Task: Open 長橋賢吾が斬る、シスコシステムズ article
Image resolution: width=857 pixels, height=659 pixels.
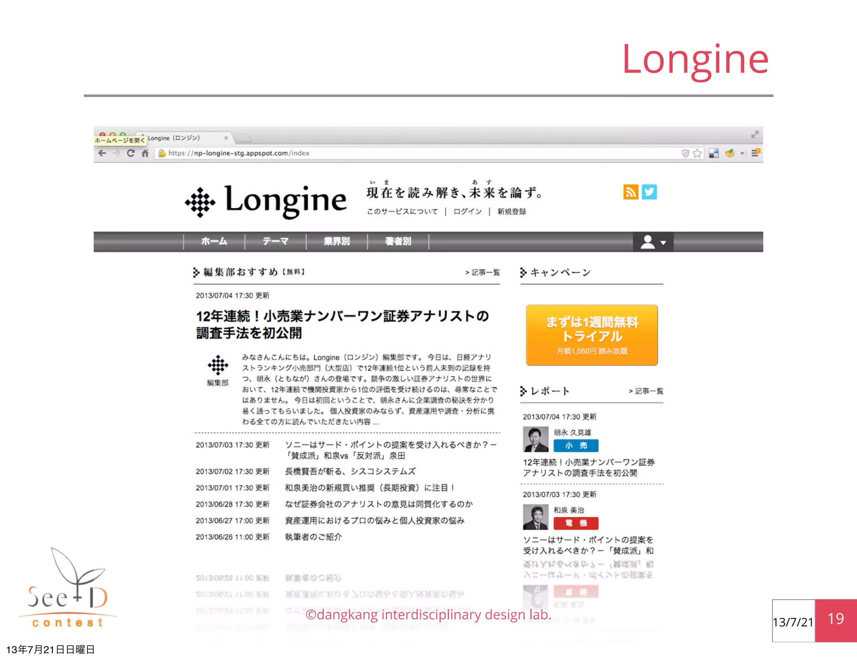Action: [350, 472]
